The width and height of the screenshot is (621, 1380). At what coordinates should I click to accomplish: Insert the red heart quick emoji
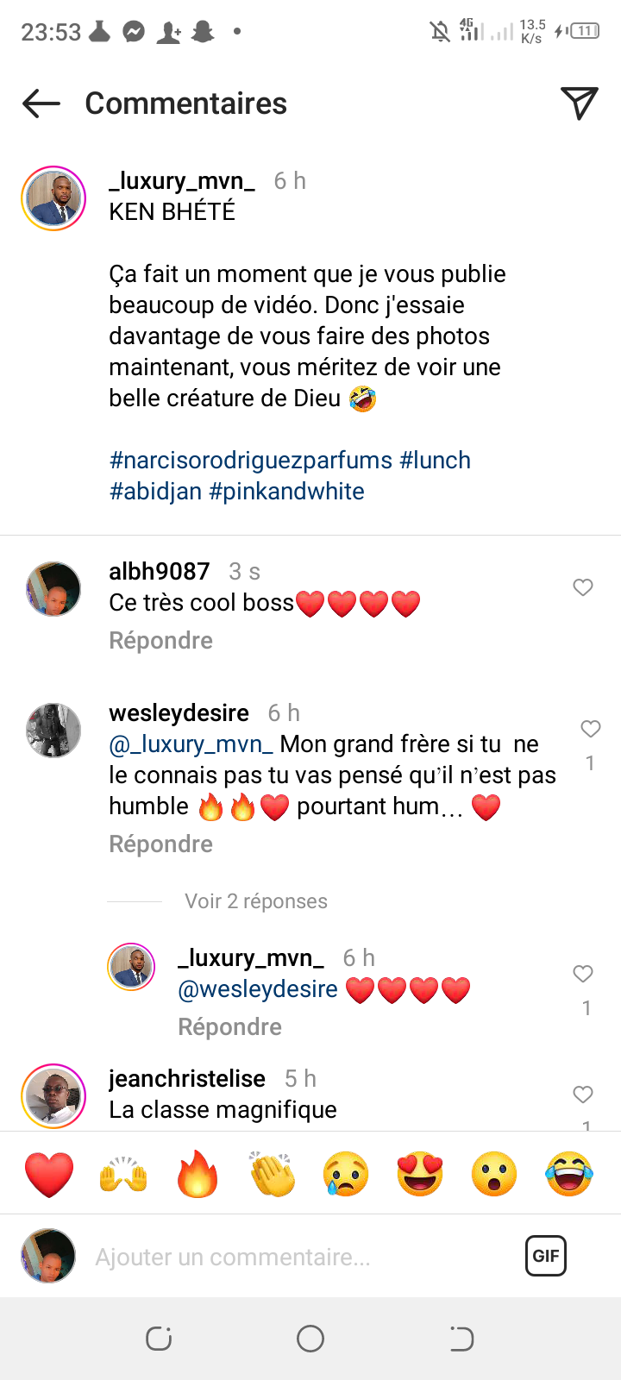click(x=49, y=1174)
